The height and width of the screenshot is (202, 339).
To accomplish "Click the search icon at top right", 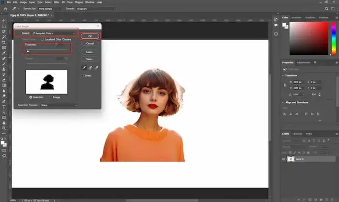I will 325,9.
